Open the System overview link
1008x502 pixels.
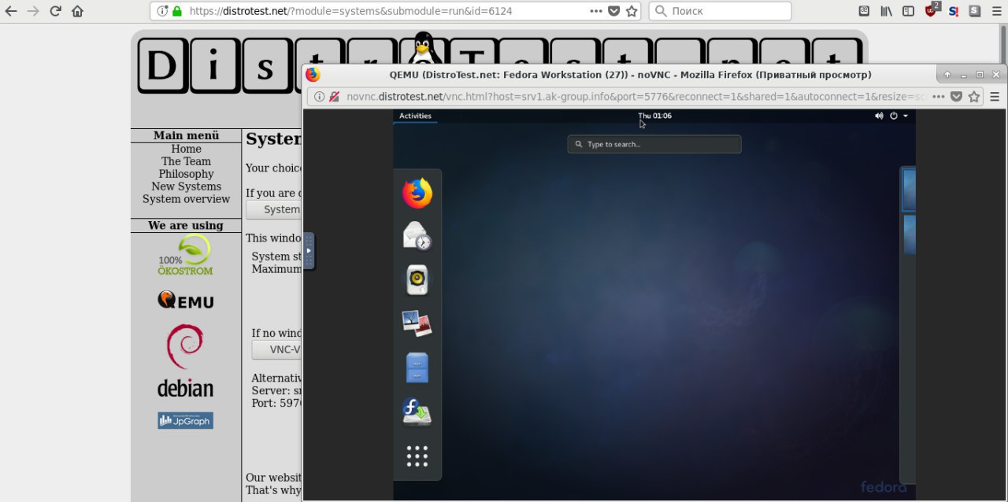[187, 199]
